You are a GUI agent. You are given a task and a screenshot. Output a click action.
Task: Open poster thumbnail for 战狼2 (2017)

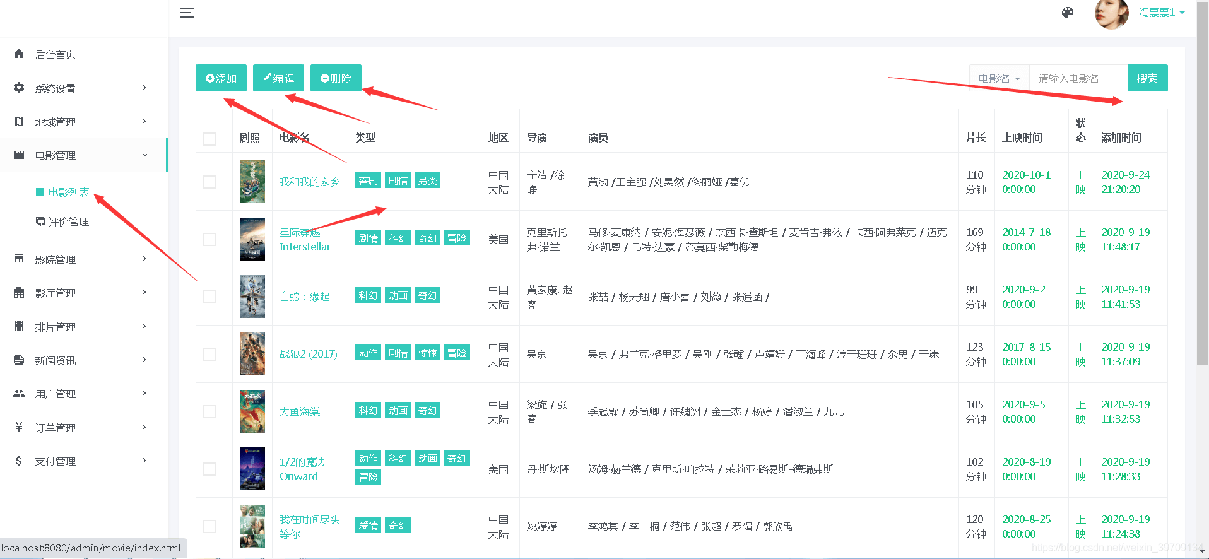pos(252,354)
